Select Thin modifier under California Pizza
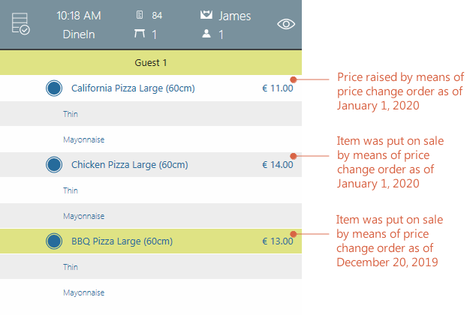 (x=71, y=114)
